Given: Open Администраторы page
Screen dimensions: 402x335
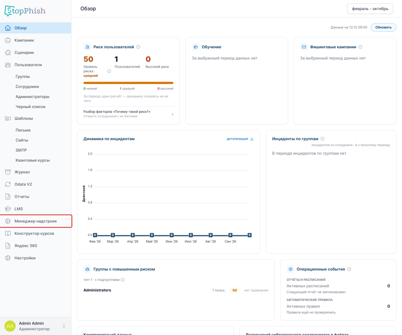Looking at the screenshot, I should [32, 97].
